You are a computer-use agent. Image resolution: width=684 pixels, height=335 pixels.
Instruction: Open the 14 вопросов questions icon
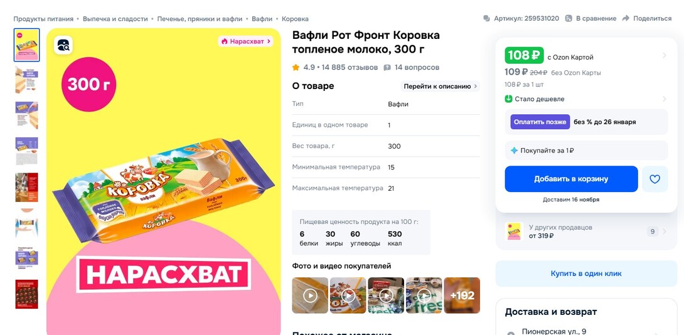click(x=387, y=67)
